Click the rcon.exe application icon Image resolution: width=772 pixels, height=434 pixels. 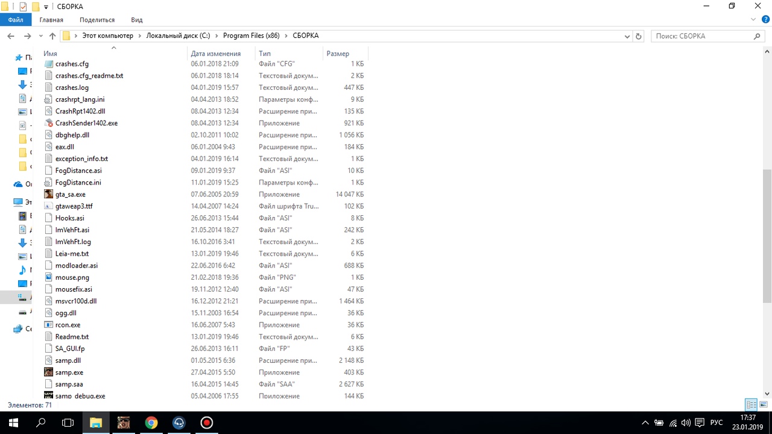(49, 325)
